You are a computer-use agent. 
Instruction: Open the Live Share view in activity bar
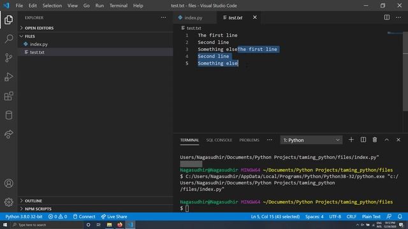[8, 134]
